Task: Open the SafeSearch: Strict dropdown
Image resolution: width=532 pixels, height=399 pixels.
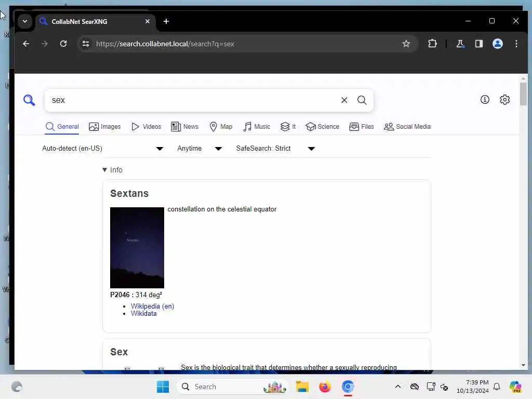Action: coord(275,148)
